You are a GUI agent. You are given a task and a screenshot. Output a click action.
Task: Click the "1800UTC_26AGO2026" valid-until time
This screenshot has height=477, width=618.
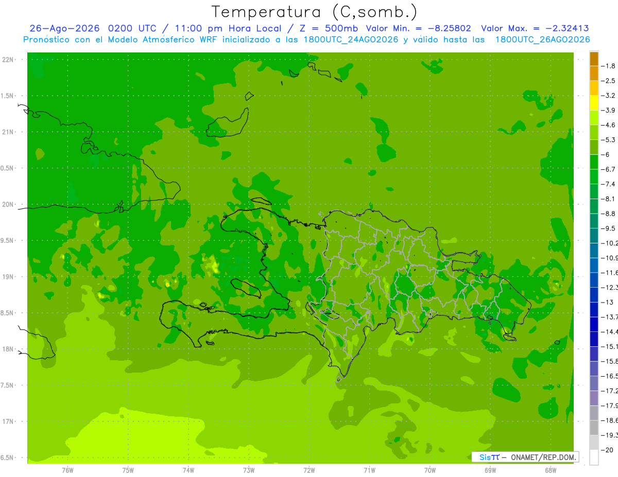(542, 40)
